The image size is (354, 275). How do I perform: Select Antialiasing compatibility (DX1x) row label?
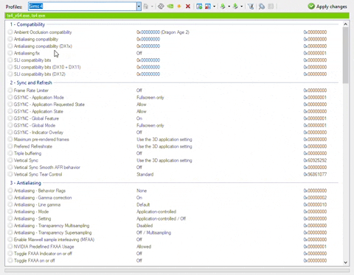pos(43,46)
